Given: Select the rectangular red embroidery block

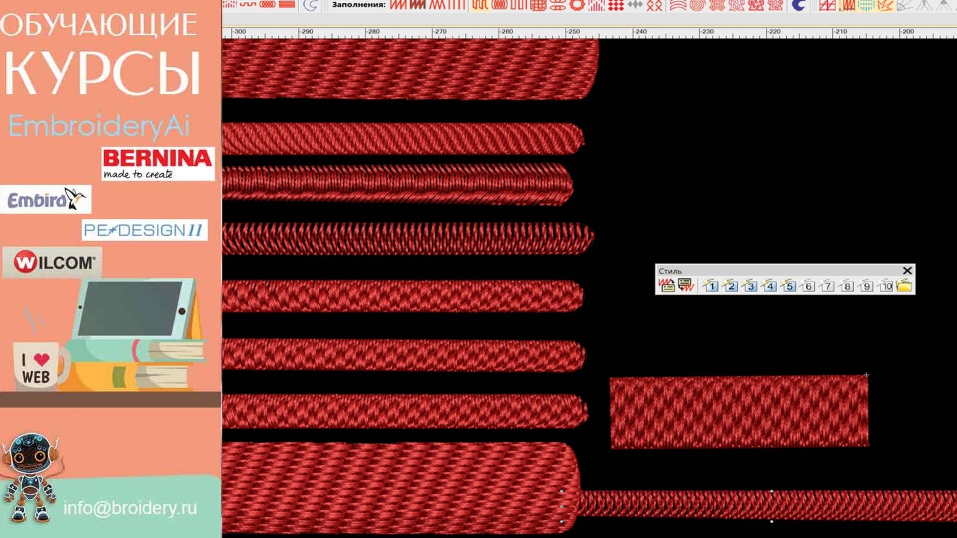Looking at the screenshot, I should 739,412.
